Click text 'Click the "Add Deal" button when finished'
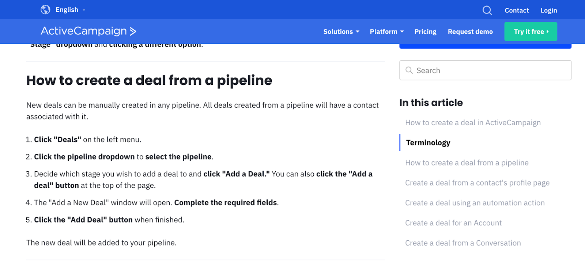585x267 pixels. click(109, 220)
